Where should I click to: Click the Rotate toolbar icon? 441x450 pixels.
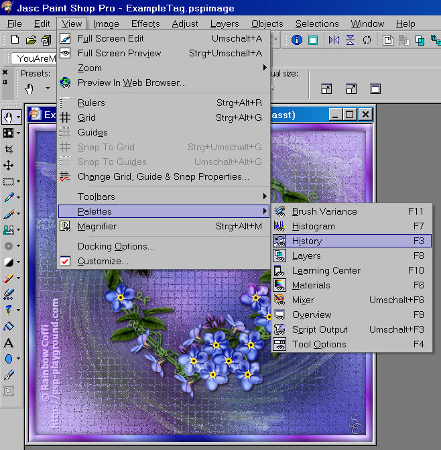pos(367,40)
